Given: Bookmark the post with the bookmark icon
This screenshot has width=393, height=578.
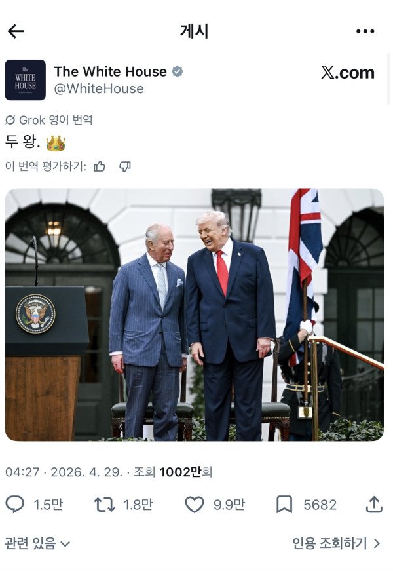Looking at the screenshot, I should [284, 505].
